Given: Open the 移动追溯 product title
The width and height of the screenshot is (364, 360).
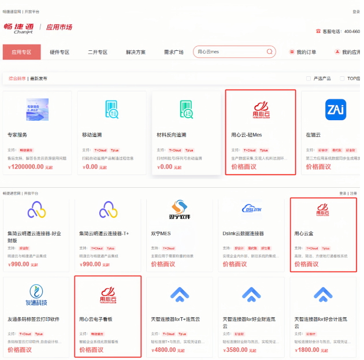Looking at the screenshot, I should click(92, 135).
